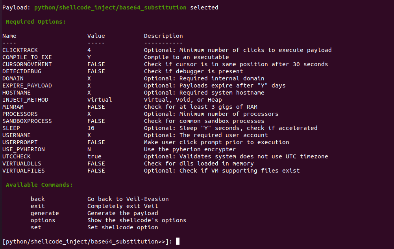The width and height of the screenshot is (394, 249).
Task: Click the terminal prompt input cursor
Action: point(178,242)
